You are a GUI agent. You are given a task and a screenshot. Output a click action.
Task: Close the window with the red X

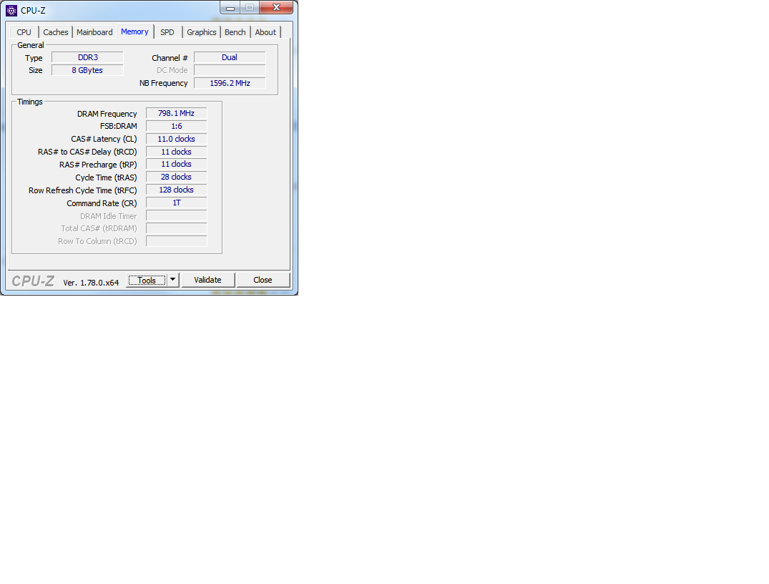pyautogui.click(x=276, y=7)
